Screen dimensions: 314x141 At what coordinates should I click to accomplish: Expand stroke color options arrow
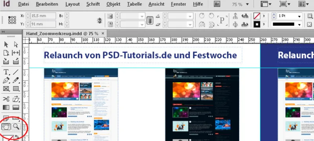click(x=264, y=24)
